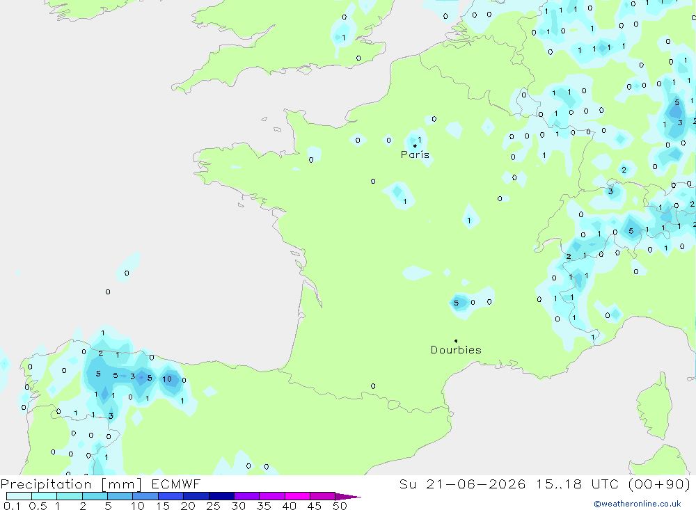
Task: Click the legend value 30
Action: 239,506
